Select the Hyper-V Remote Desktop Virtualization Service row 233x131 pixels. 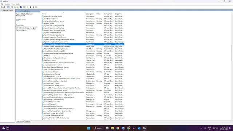[x=83, y=40]
